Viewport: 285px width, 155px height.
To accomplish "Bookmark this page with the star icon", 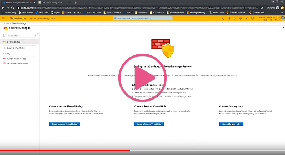I will (x=262, y=8).
